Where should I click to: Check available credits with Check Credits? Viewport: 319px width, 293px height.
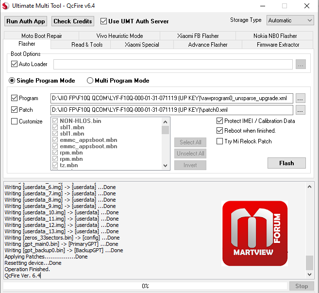click(x=73, y=21)
